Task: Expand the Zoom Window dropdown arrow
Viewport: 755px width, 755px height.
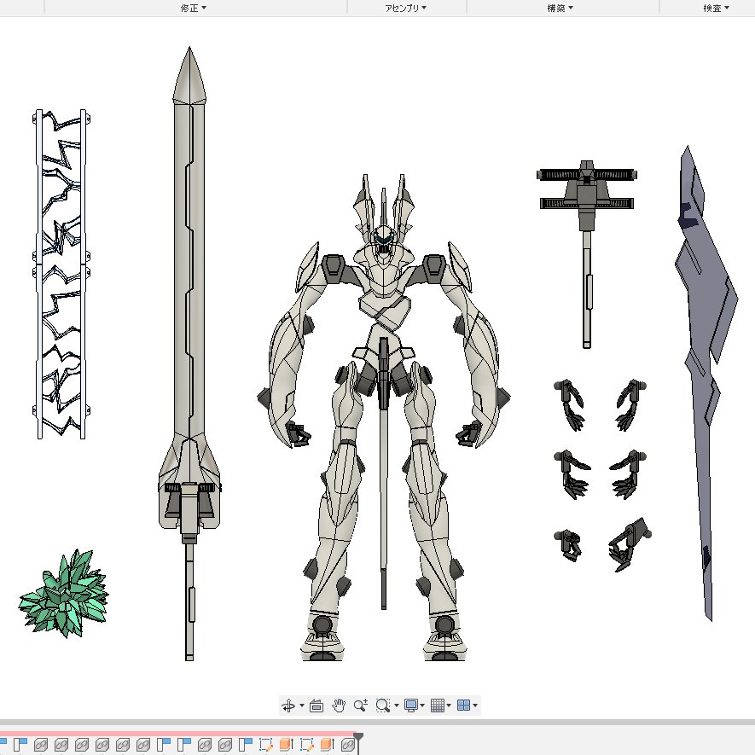Action: 397,706
